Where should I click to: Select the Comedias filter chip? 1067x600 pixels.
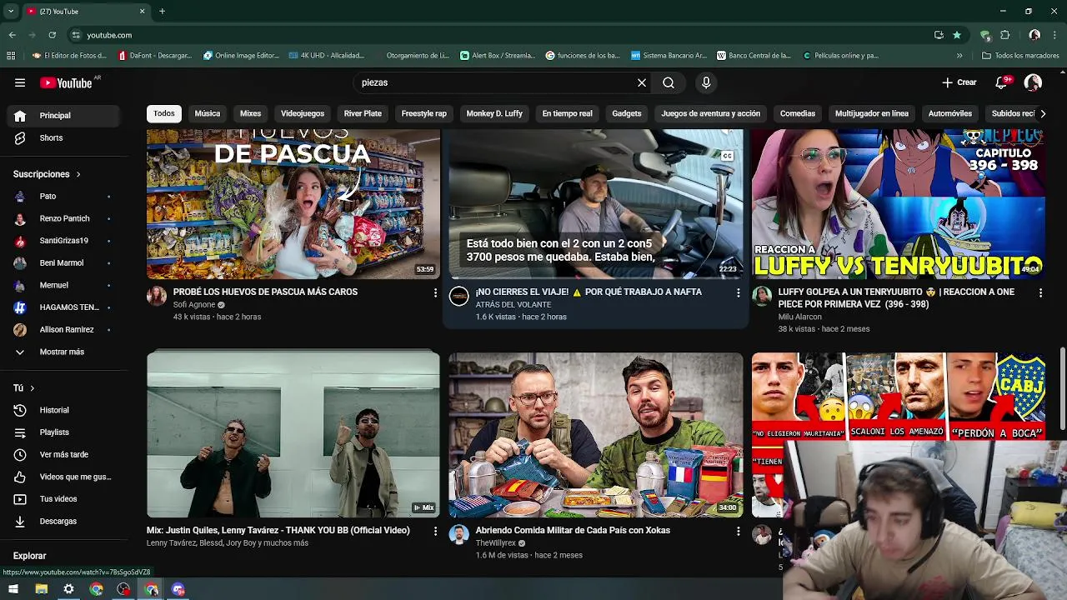click(x=798, y=113)
